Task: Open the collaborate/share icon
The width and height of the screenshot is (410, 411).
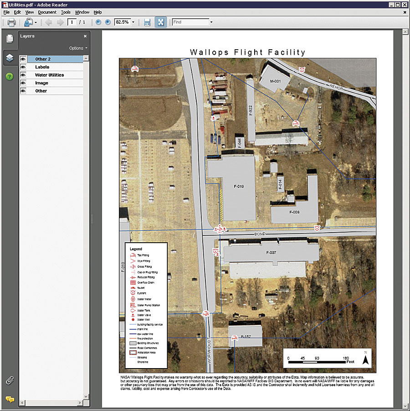Action: point(28,22)
